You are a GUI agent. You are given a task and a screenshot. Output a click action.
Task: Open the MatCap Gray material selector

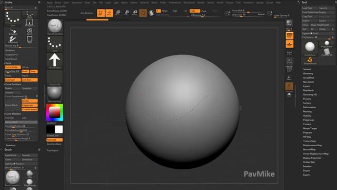pyautogui.click(x=55, y=94)
